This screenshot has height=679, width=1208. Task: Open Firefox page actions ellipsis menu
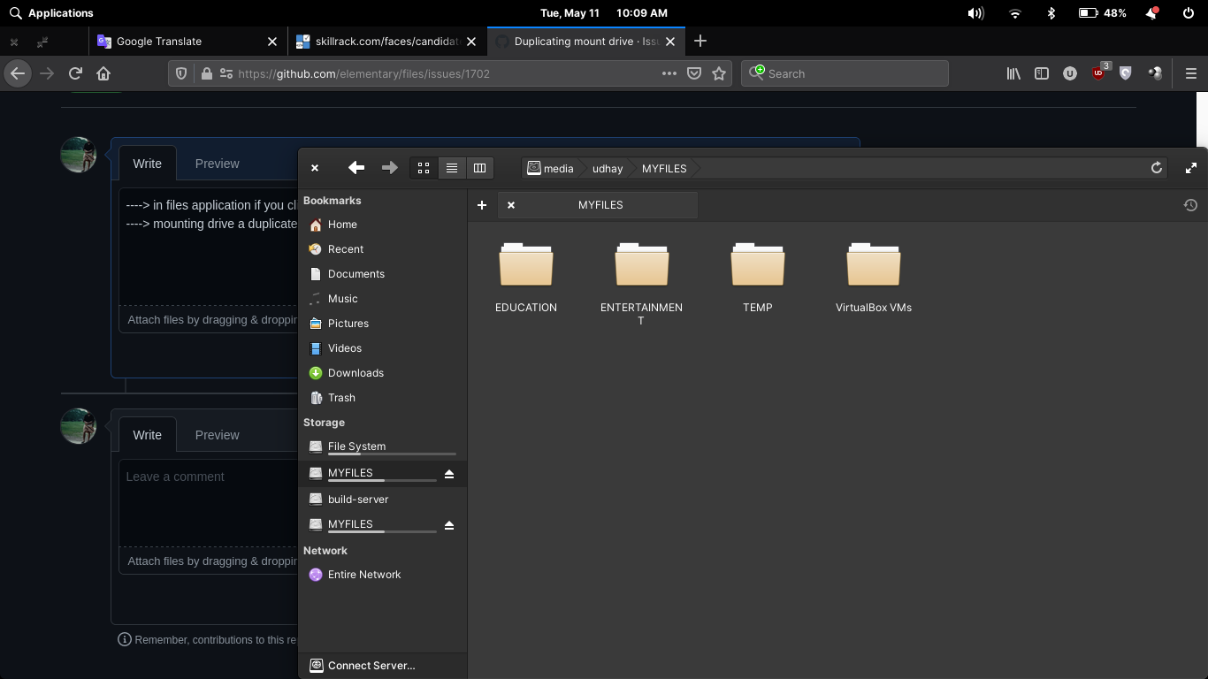point(669,73)
